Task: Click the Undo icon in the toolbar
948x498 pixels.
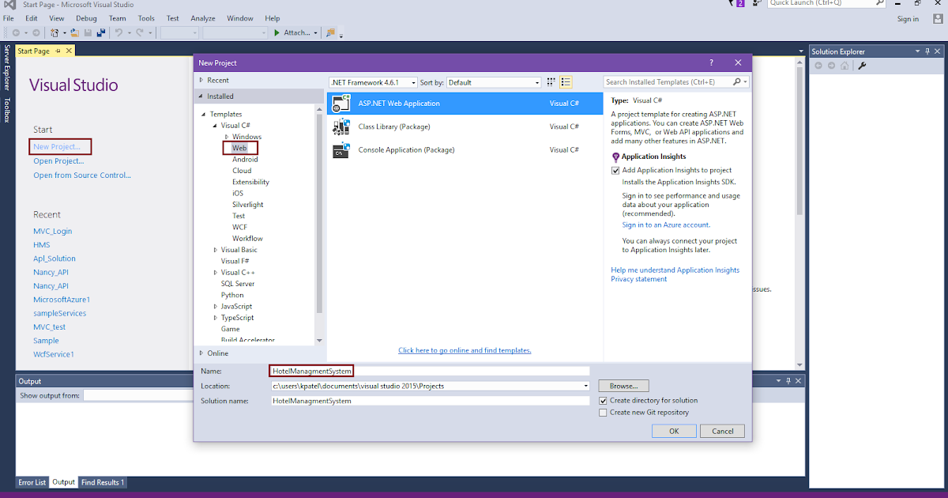Action: point(119,32)
